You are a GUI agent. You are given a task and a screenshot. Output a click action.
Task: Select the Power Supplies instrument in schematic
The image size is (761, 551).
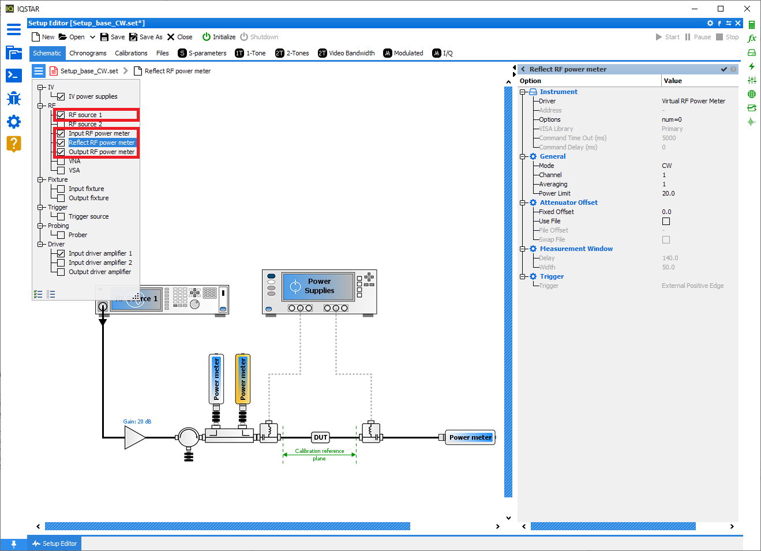tap(319, 292)
